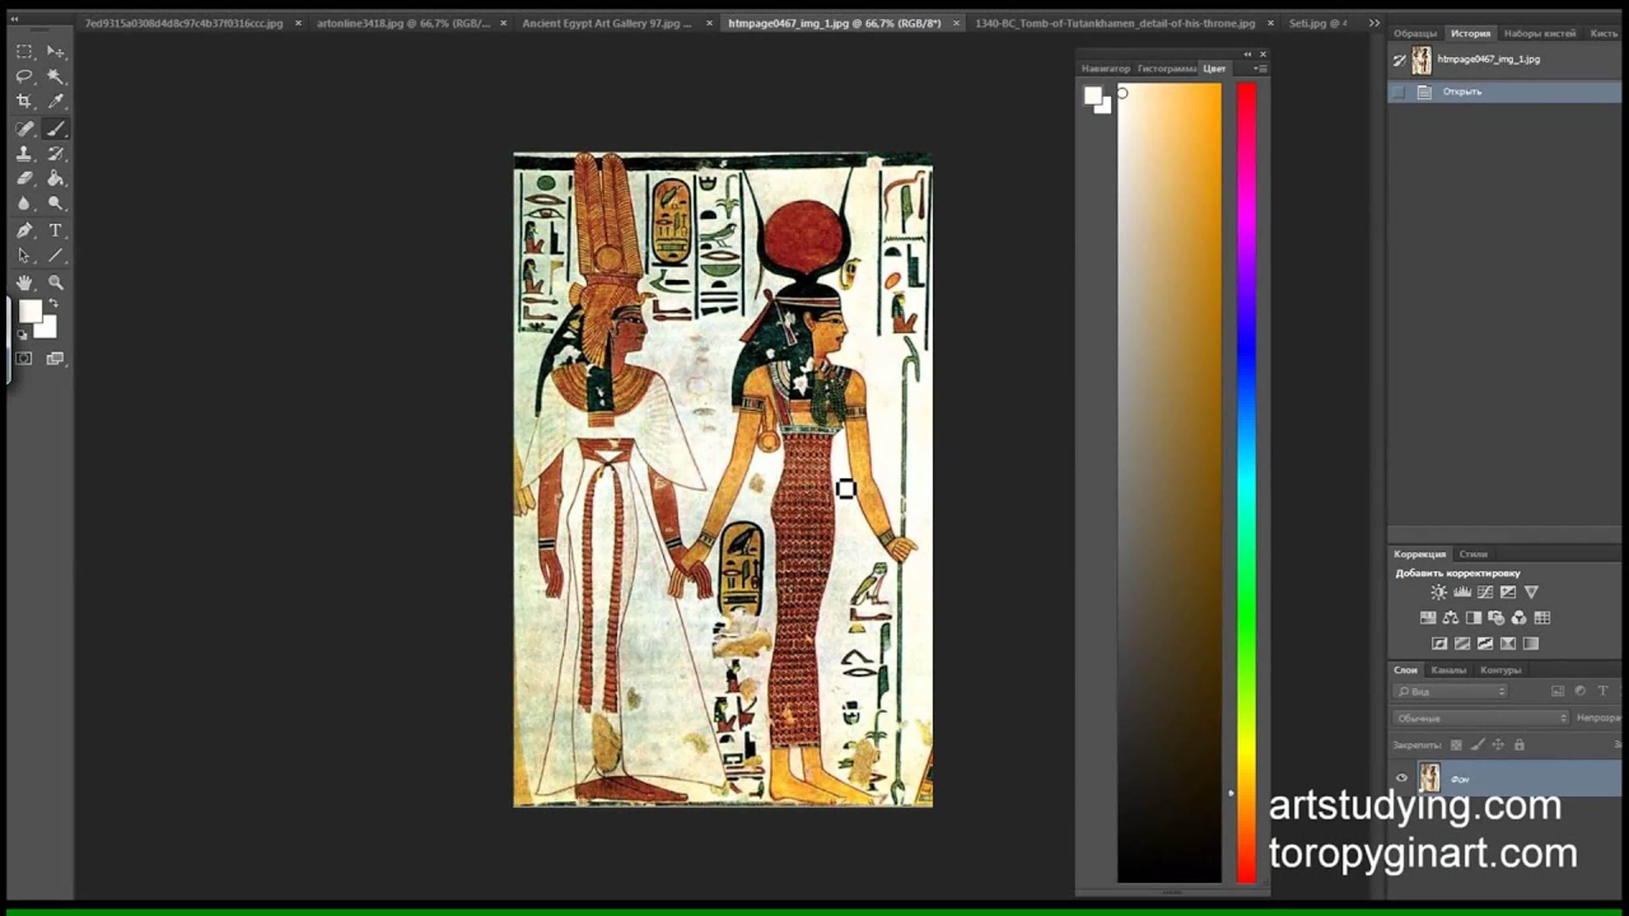Click the vertical hue spectrum slider
The width and height of the screenshot is (1629, 916).
click(x=1246, y=480)
